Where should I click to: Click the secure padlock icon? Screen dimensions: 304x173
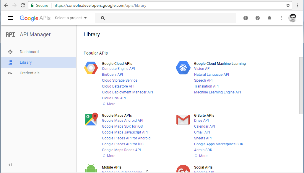pyautogui.click(x=32, y=5)
